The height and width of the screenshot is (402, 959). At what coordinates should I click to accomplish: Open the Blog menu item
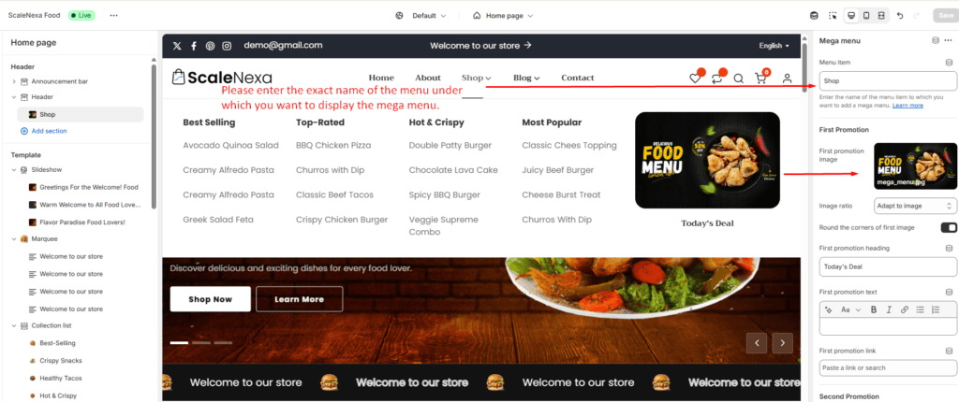[x=526, y=78]
